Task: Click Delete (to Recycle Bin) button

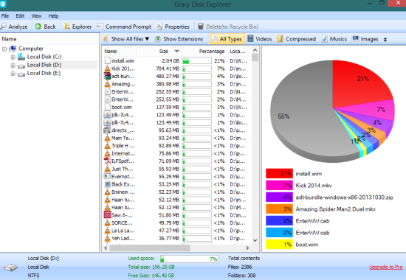Action: pyautogui.click(x=228, y=27)
